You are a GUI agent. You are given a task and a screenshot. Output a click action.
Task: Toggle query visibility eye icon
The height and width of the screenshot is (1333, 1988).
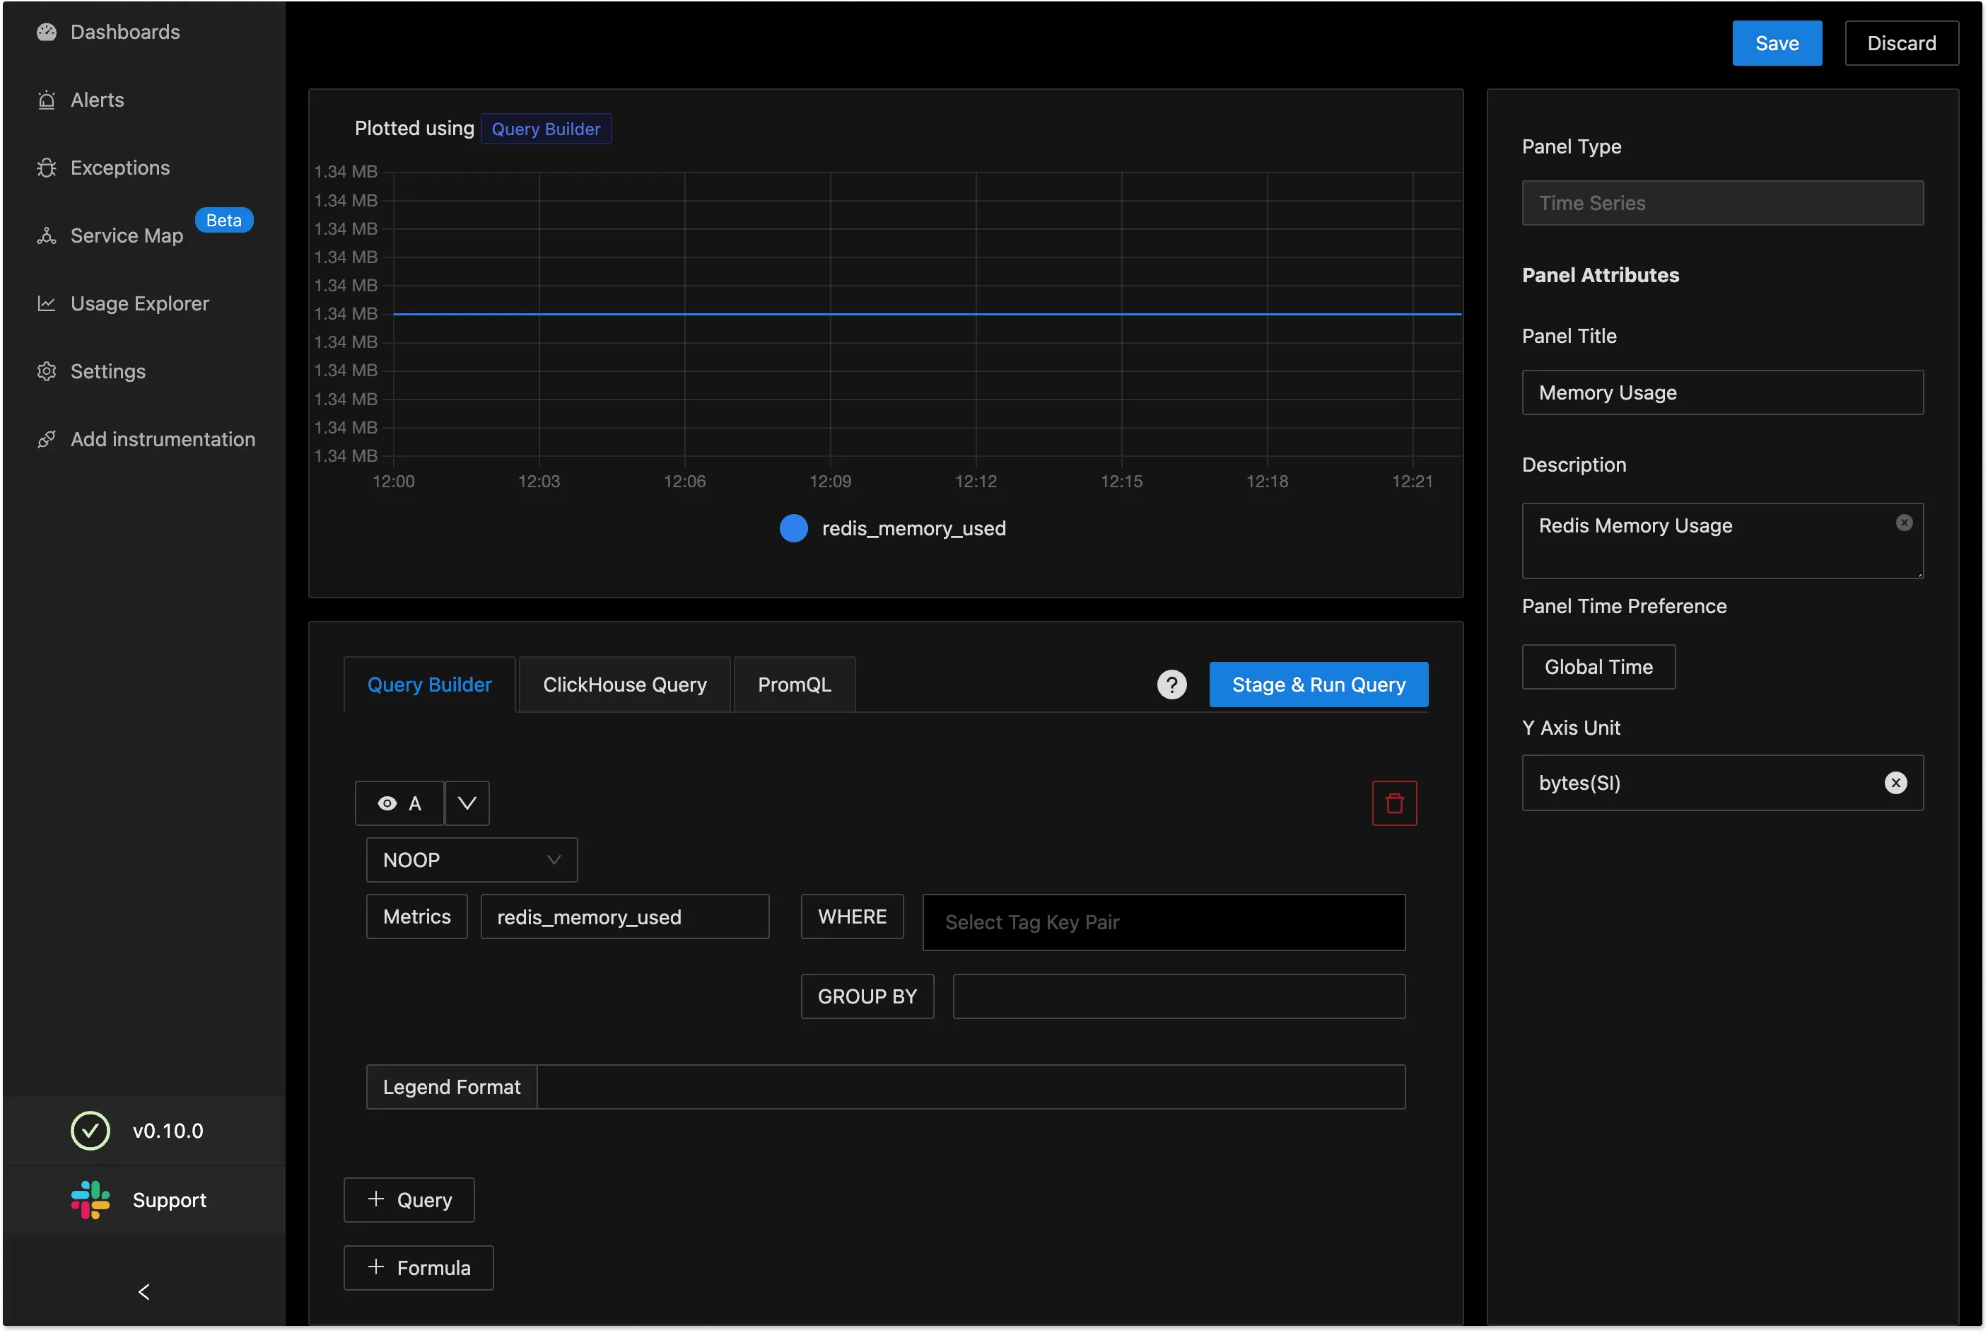[x=385, y=802]
